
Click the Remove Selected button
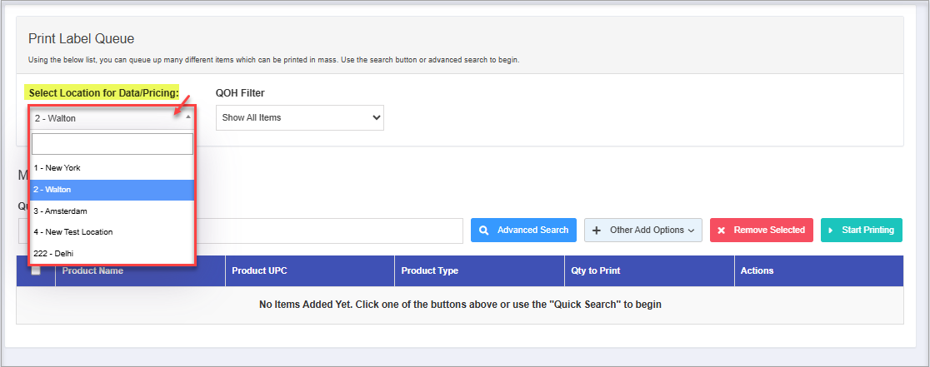click(x=762, y=231)
